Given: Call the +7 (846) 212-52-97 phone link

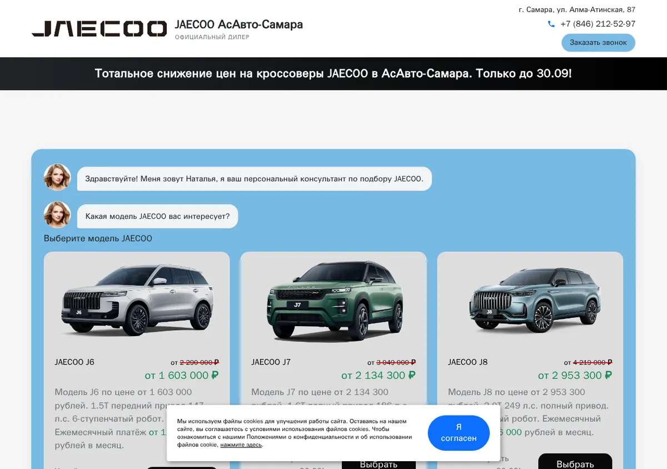Looking at the screenshot, I should coord(598,24).
